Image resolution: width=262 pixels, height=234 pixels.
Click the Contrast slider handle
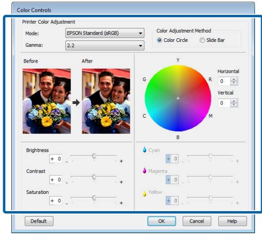[94, 177]
